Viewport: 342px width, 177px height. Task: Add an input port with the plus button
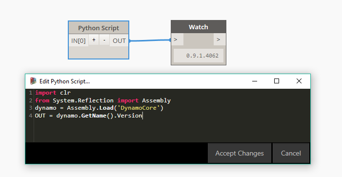[94, 40]
